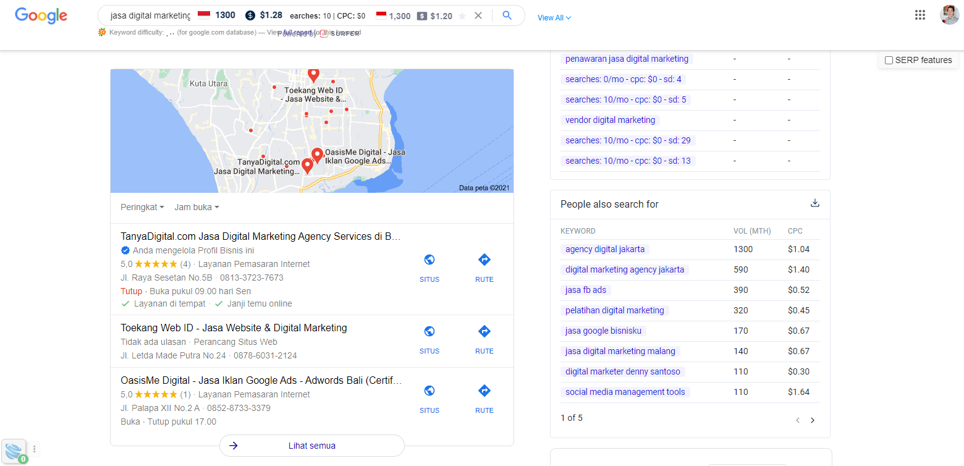Image resolution: width=964 pixels, height=466 pixels.
Task: Open the map thumbnail
Action: click(312, 131)
